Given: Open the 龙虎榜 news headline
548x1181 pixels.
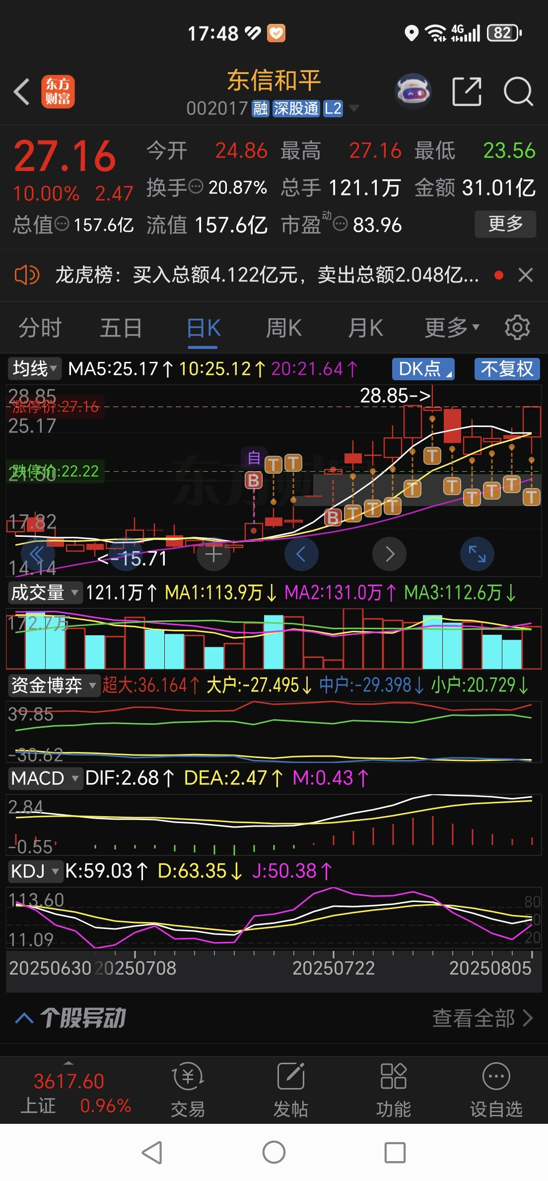Looking at the screenshot, I should [267, 274].
